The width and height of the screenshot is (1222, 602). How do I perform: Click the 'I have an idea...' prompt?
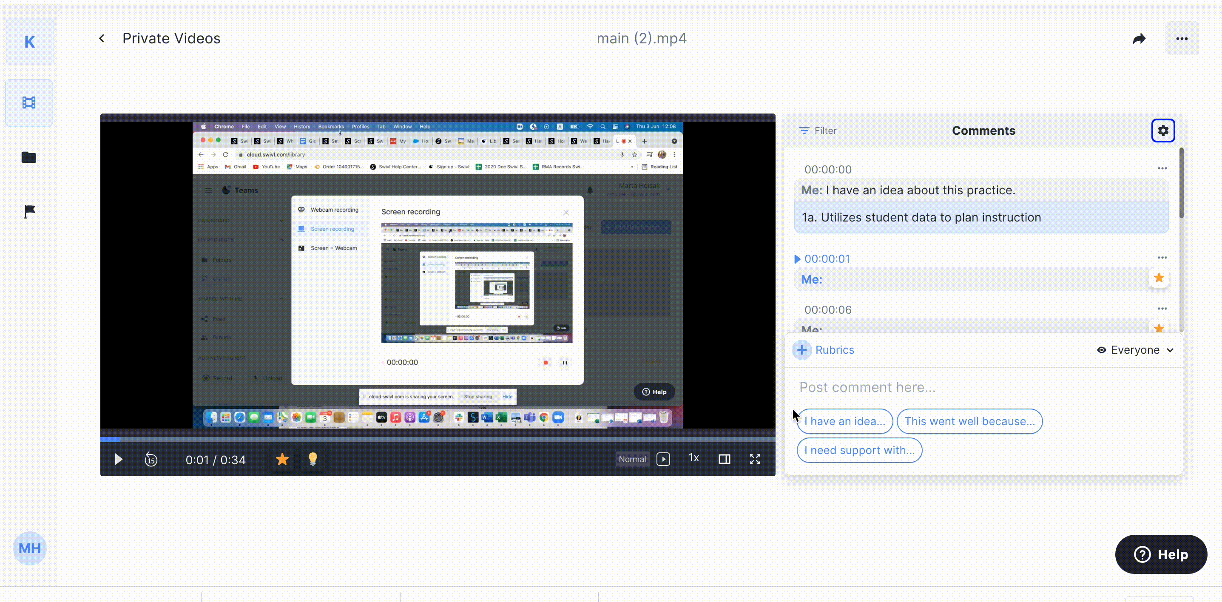click(844, 421)
